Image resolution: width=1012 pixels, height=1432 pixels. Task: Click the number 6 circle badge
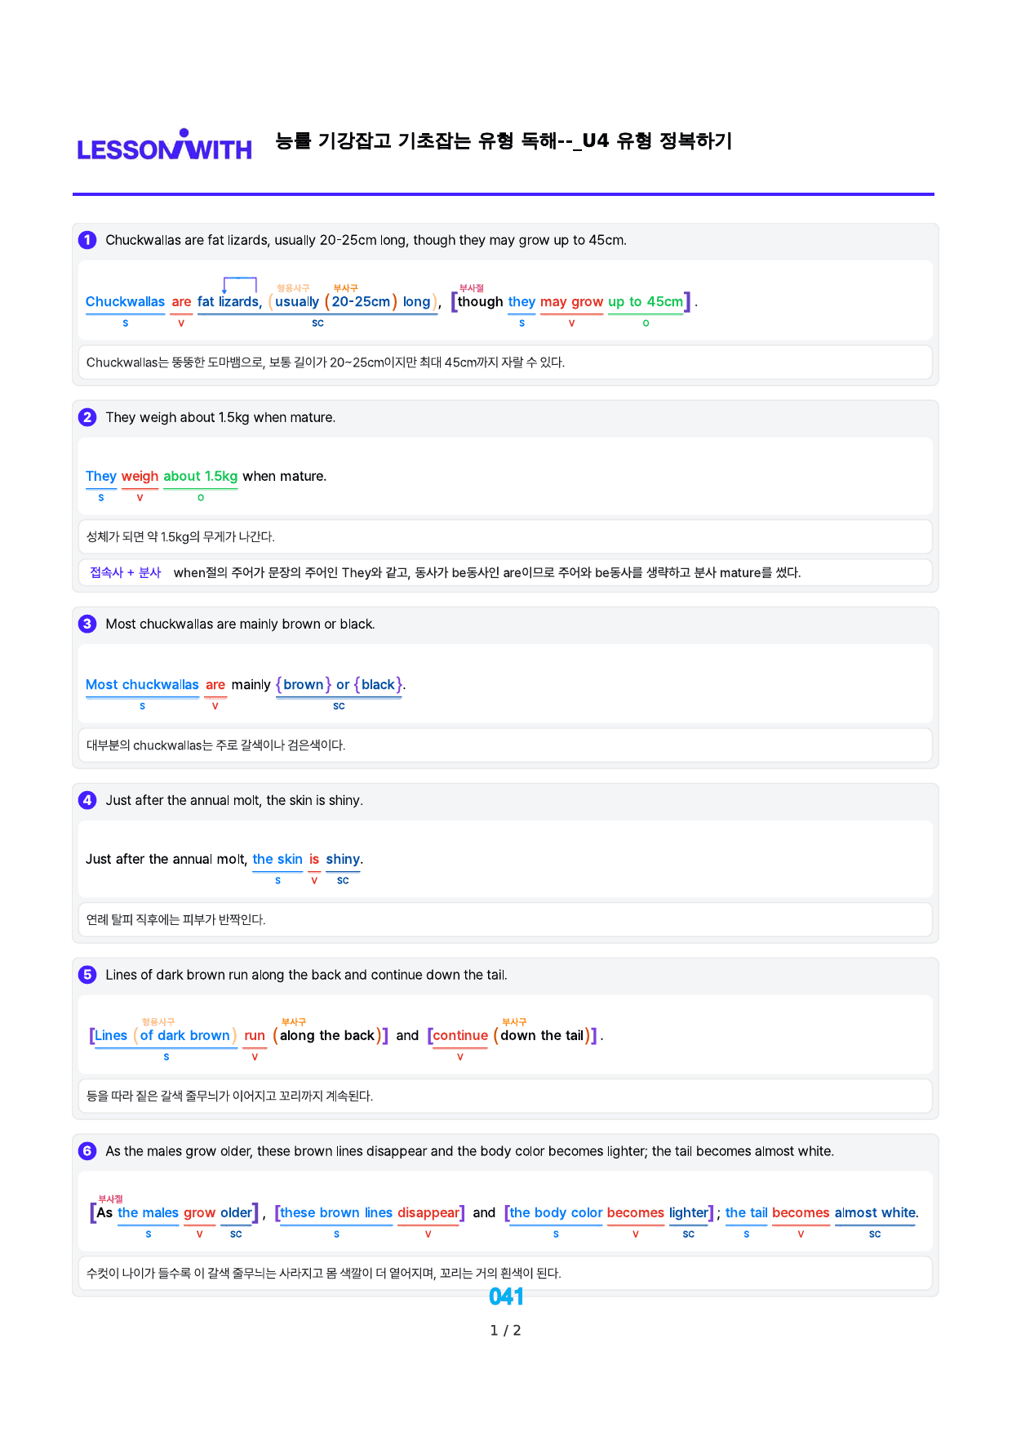tap(87, 1151)
